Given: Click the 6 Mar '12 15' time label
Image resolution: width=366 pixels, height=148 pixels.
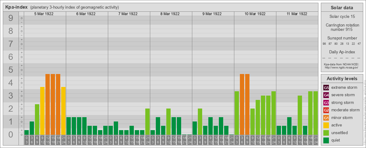Looking at the screenshot, I should 90,140.
